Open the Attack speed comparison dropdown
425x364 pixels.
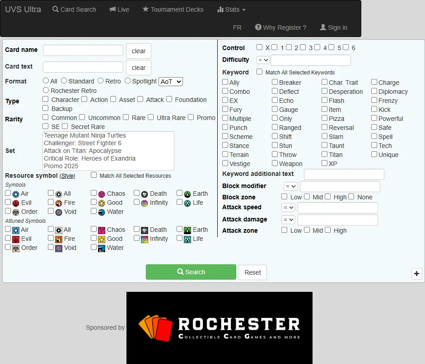tap(288, 207)
